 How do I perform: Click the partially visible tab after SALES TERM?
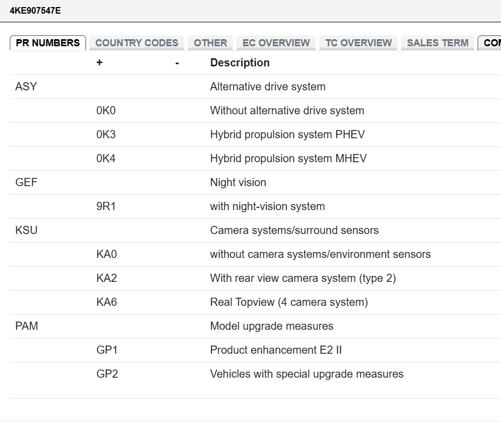point(490,43)
